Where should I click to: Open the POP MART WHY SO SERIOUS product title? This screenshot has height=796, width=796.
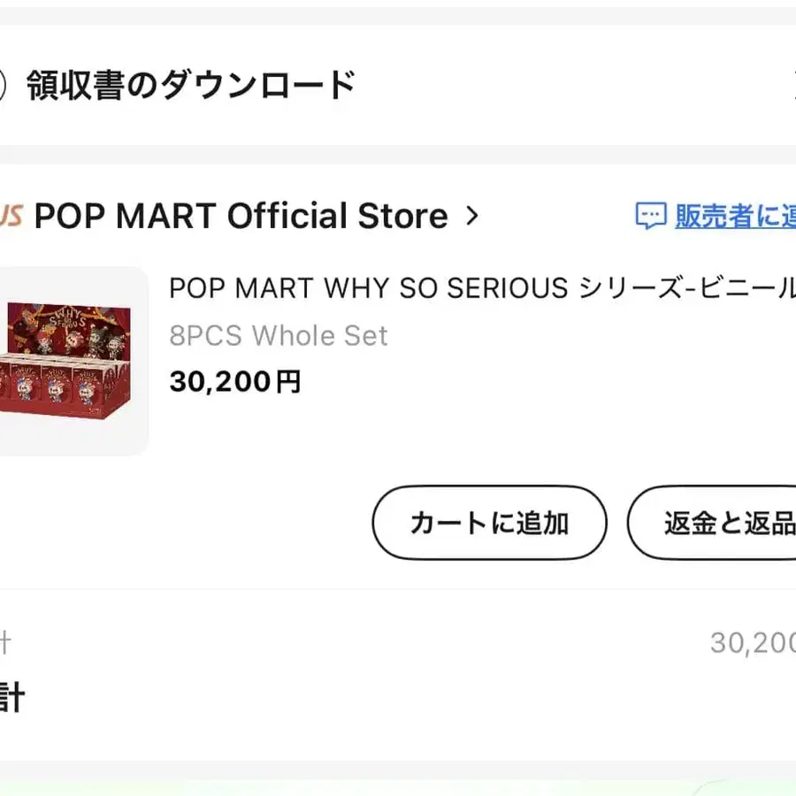pos(482,288)
